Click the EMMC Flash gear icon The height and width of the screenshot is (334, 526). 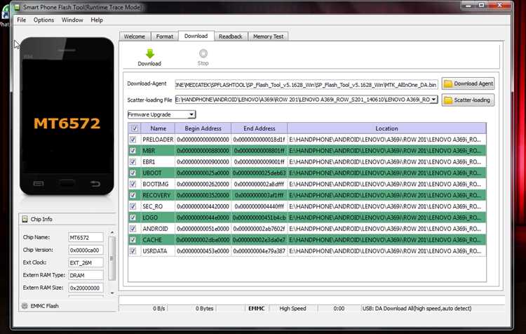click(x=25, y=306)
